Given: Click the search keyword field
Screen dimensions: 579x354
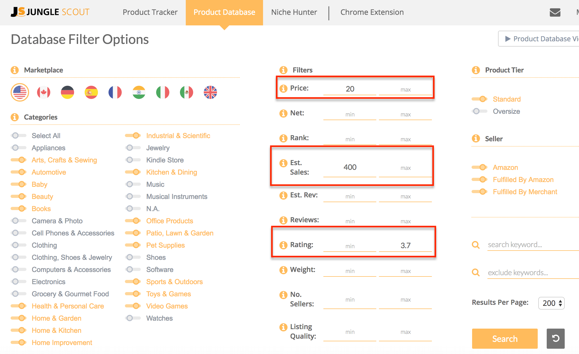Looking at the screenshot, I should pyautogui.click(x=532, y=245).
